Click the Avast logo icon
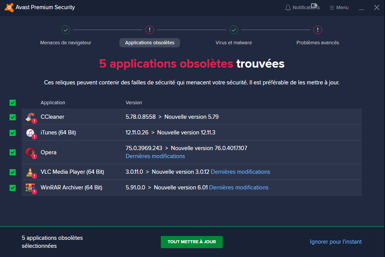Viewport: 385px width, 257px height. [x=9, y=7]
